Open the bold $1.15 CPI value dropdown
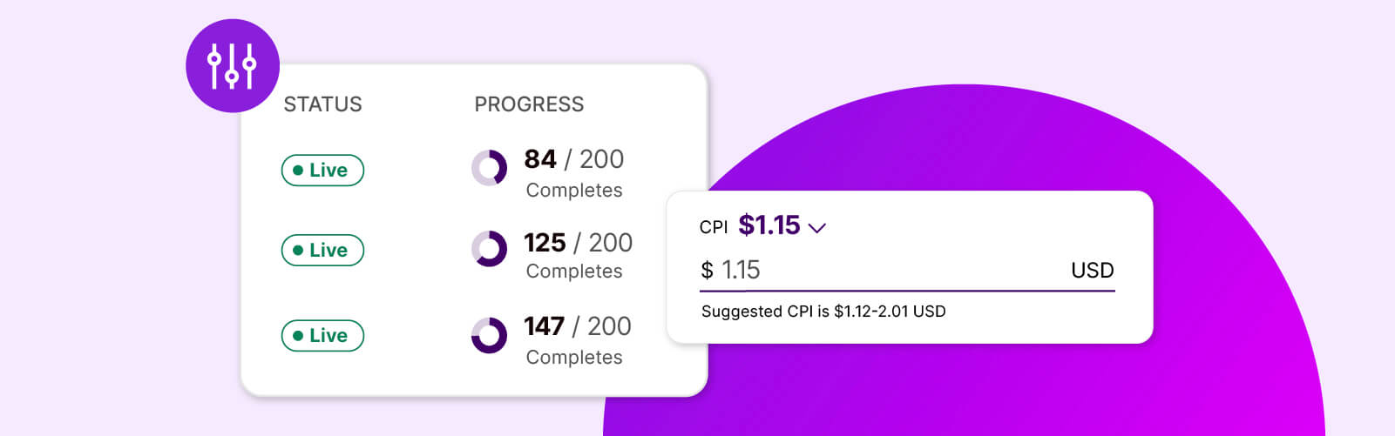 [769, 225]
